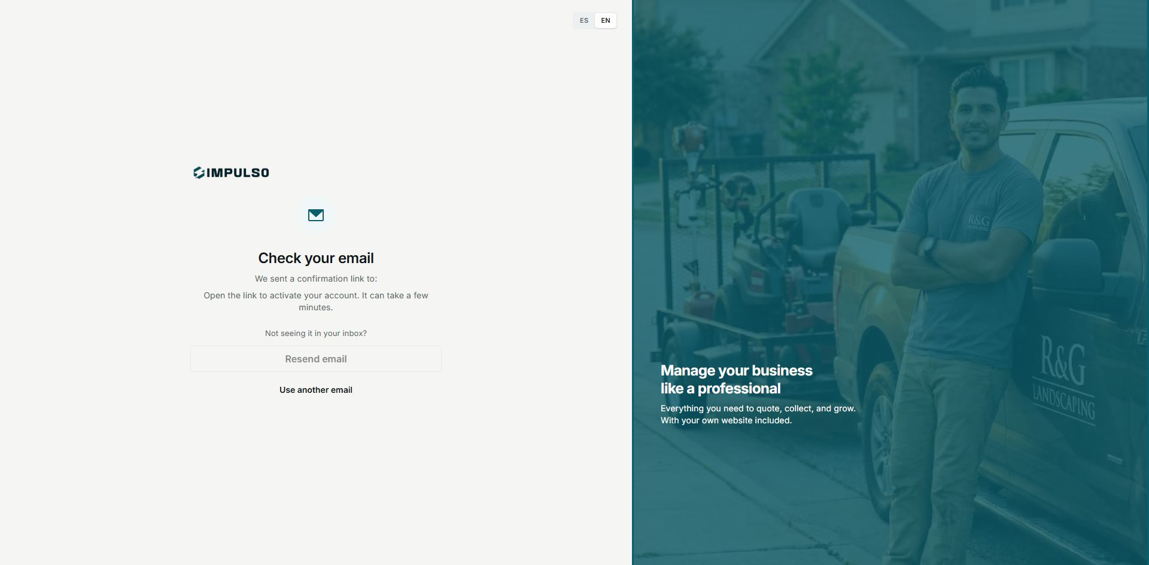Screen dimensions: 1149x565
Task: Click the Resend email button
Action: (316, 359)
